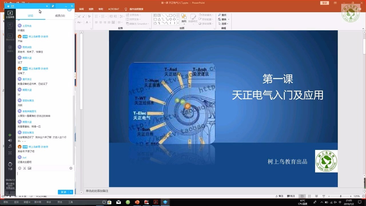This screenshot has height=206, width=366.
Task: Click the fullscreen expand icon in sidebar
Action: 10,153
